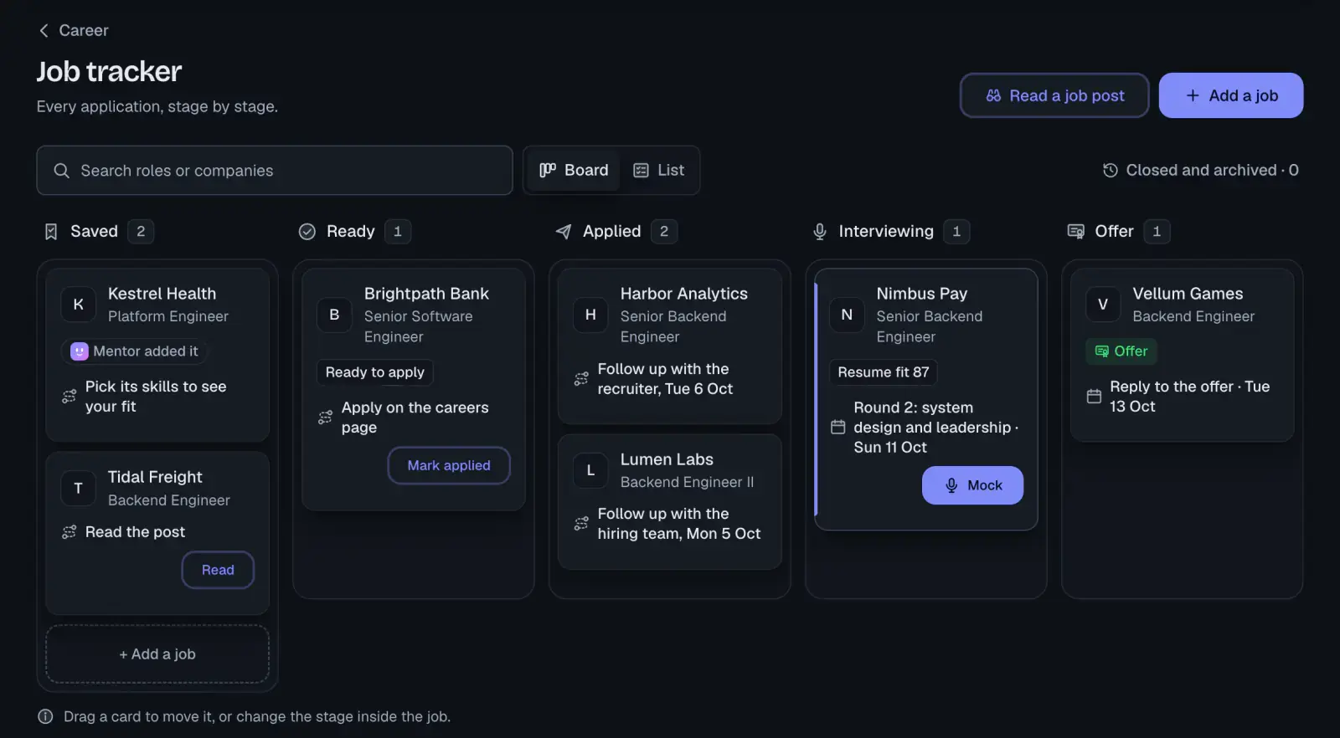Click 'Pick its skills to see your fit'
This screenshot has height=738, width=1340.
point(156,397)
